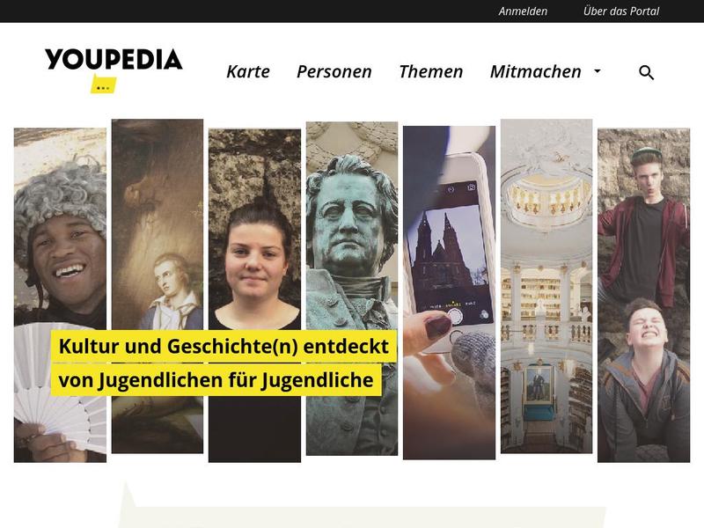Click the smiling young woman photo
The image size is (704, 528).
coord(254,296)
